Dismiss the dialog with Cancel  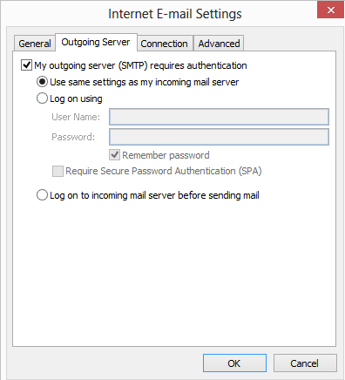point(305,363)
